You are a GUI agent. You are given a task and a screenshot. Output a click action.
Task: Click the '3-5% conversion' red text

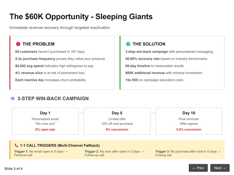(x=189, y=129)
